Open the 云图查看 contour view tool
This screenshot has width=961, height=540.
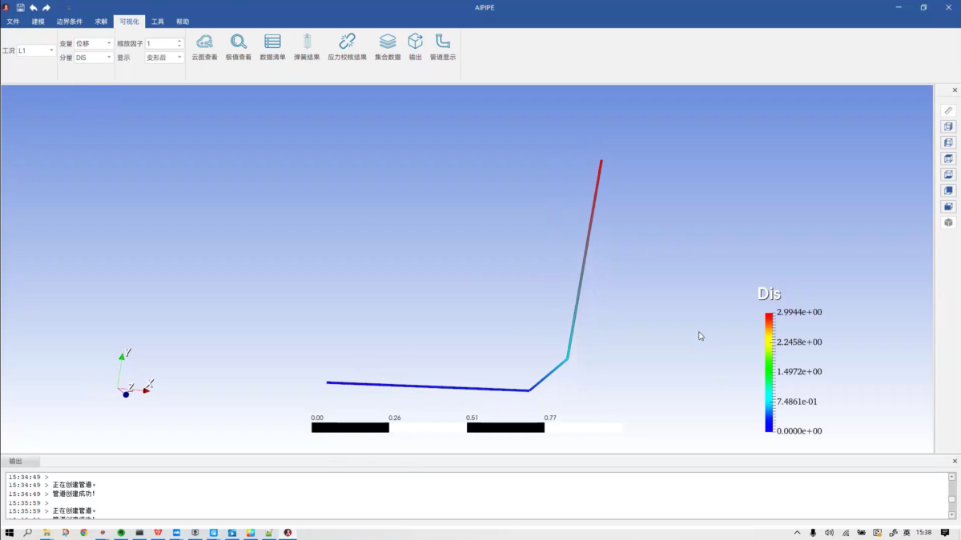coord(204,47)
